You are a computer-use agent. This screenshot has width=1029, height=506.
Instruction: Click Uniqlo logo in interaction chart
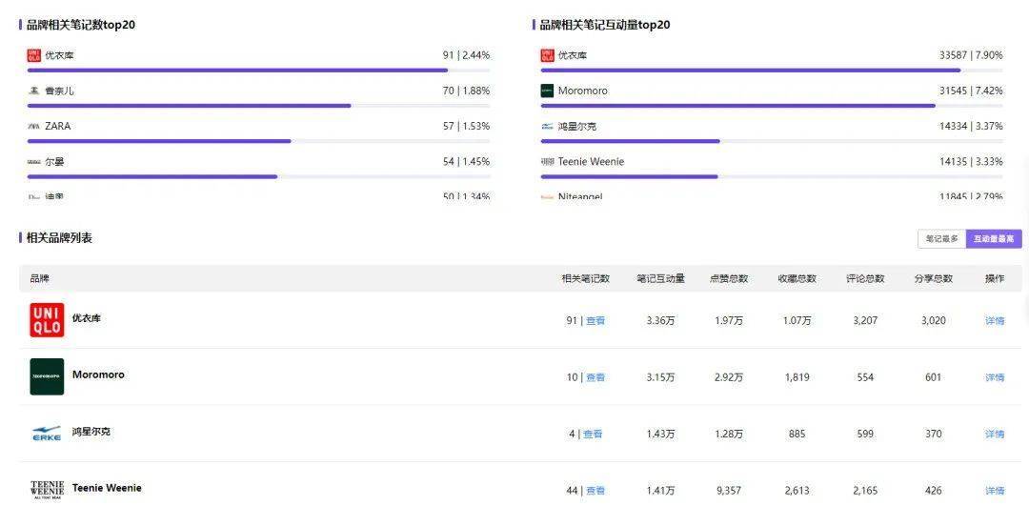547,56
